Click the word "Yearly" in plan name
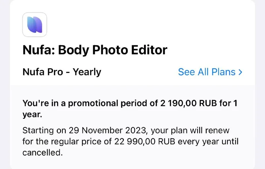Viewport: 265px width, 169px height. click(x=87, y=72)
